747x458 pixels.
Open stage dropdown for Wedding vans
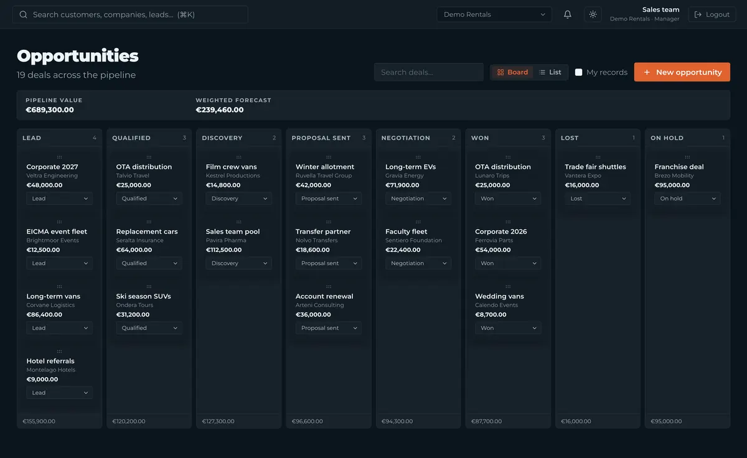click(x=508, y=328)
